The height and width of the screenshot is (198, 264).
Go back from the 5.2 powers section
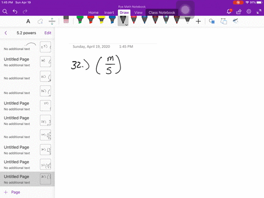pyautogui.click(x=5, y=33)
